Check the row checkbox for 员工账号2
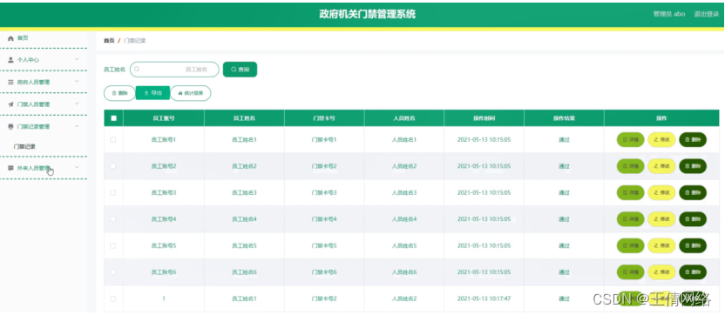Viewport: 725px width, 315px height. [113, 166]
